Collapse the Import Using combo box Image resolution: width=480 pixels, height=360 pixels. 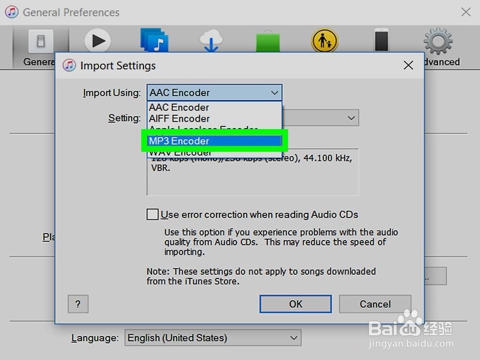coord(214,92)
